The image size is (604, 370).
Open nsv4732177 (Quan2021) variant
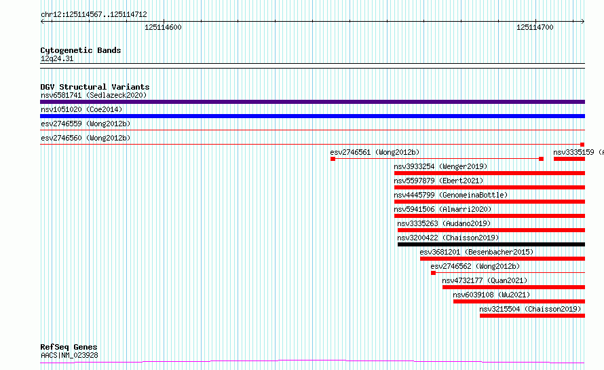pos(485,280)
